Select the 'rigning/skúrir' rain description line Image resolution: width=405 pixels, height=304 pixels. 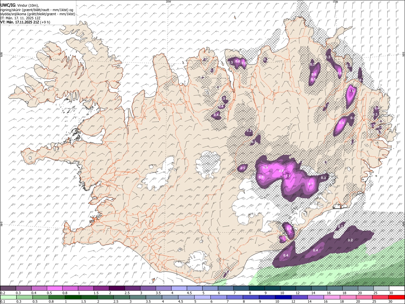pos(37,9)
